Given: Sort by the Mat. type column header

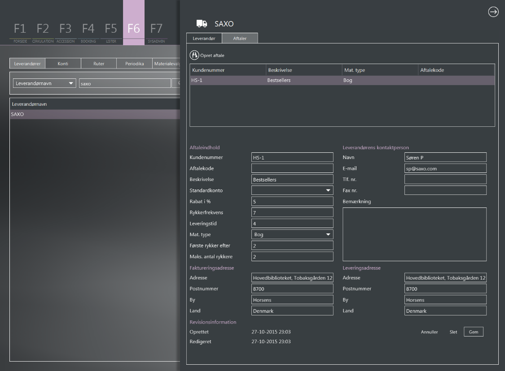Looking at the screenshot, I should [380, 70].
